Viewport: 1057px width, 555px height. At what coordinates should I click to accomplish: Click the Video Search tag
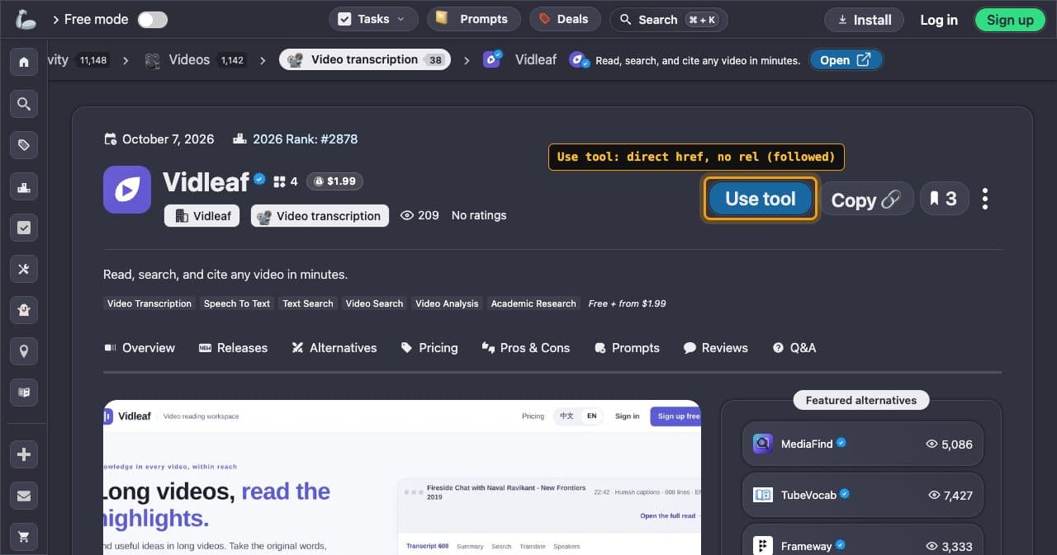tap(374, 303)
